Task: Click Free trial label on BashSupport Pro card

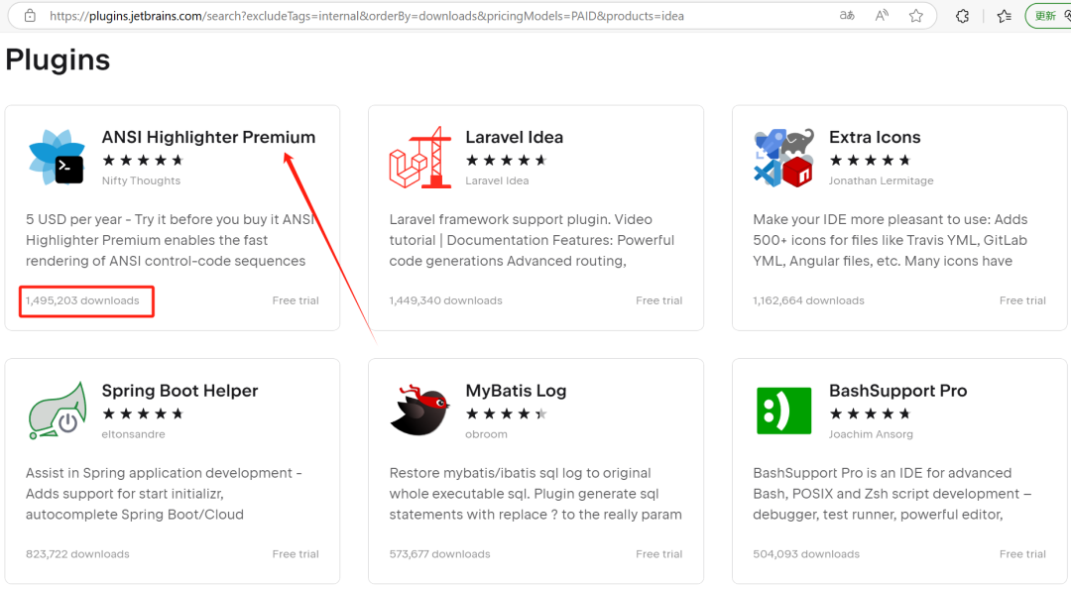Action: click(x=1022, y=554)
